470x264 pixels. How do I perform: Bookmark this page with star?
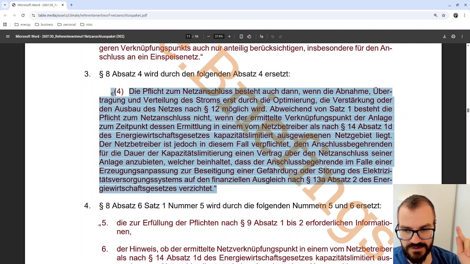tap(444, 15)
